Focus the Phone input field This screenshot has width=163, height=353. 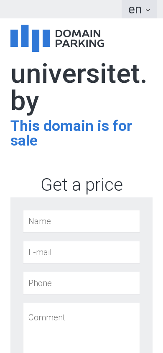81,283
